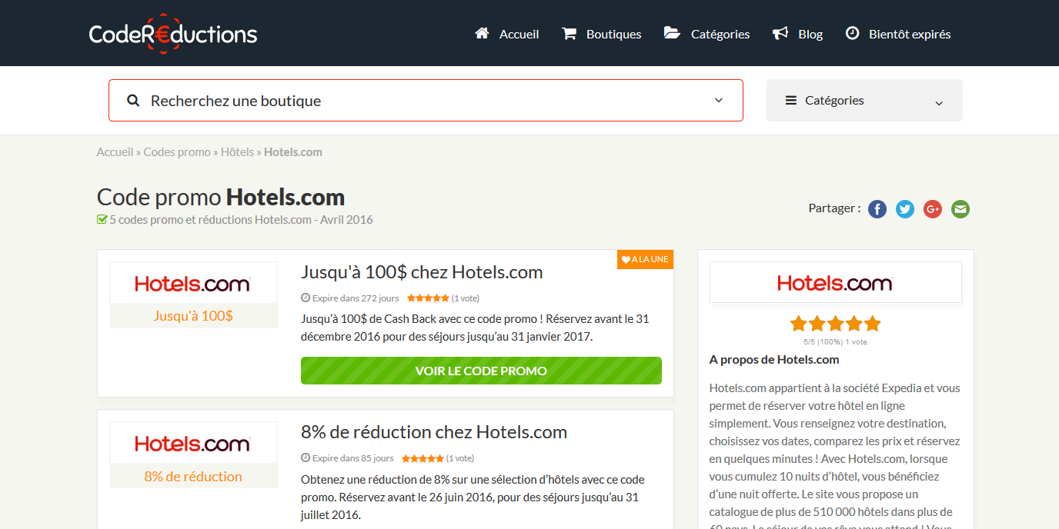Click the folder icon beside Catégories in the navbar
This screenshot has width=1059, height=529.
[672, 33]
